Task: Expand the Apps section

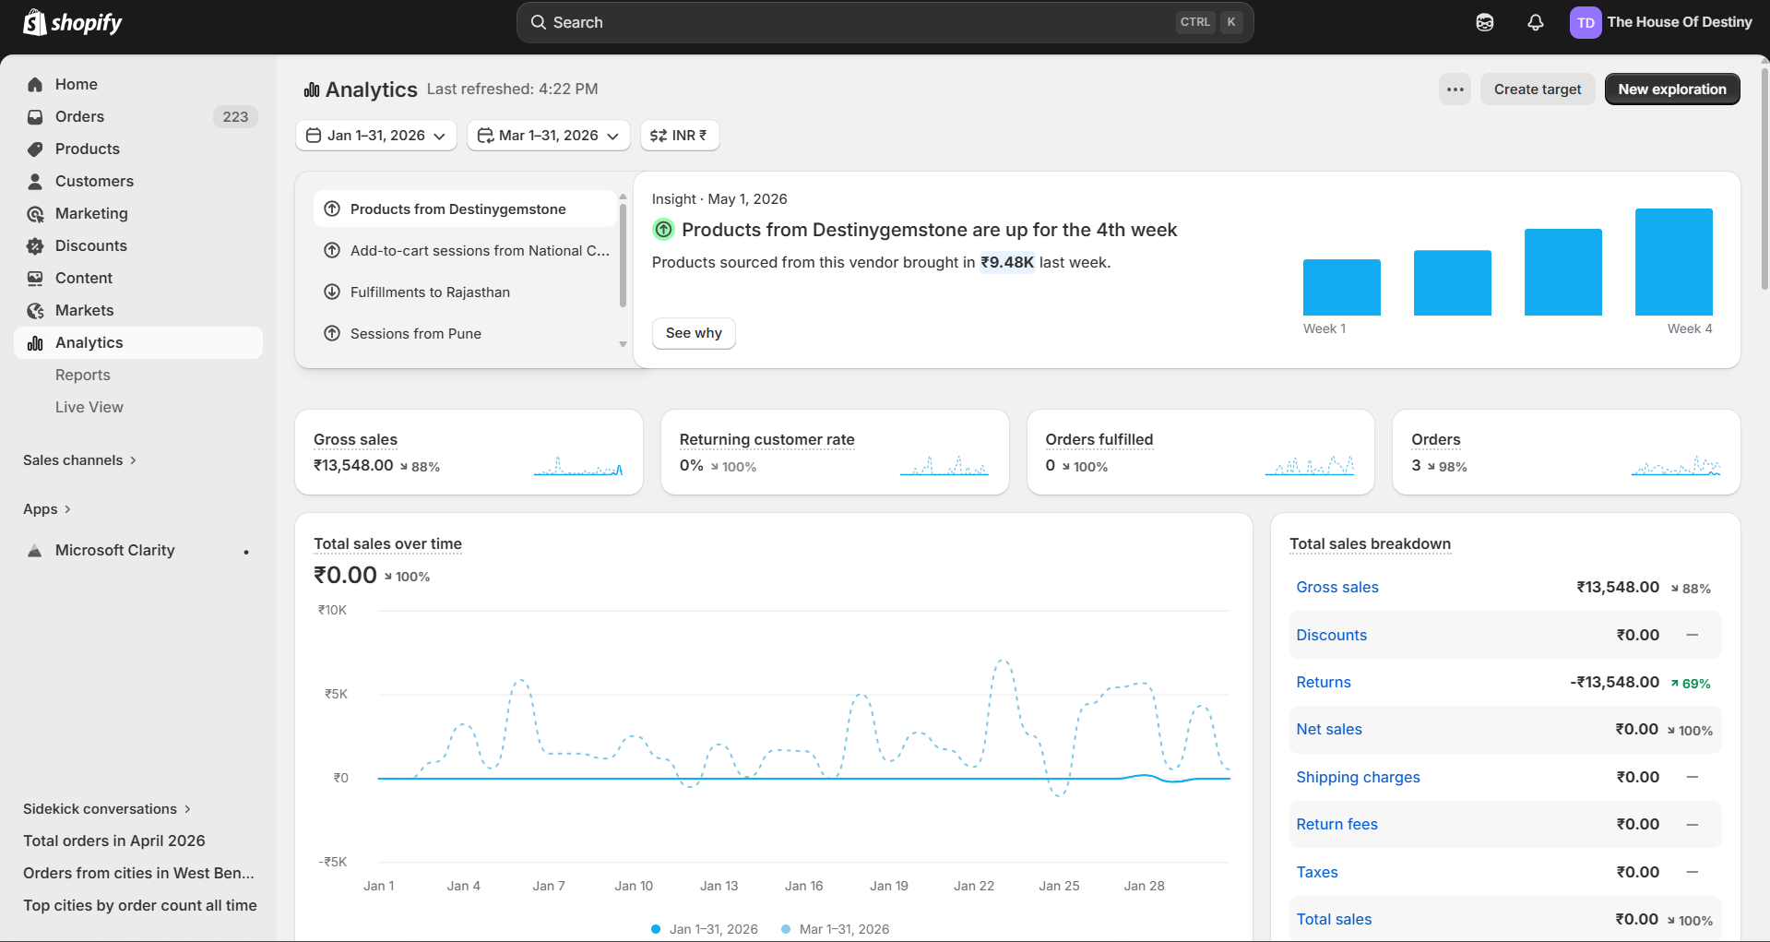Action: click(x=47, y=509)
